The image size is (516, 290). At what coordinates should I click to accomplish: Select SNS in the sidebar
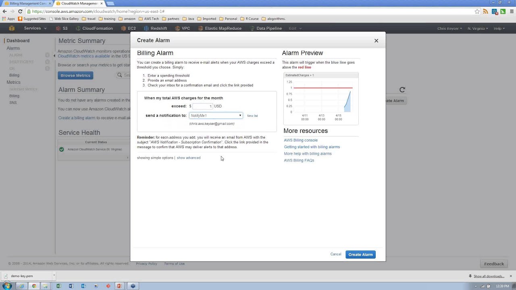click(x=13, y=103)
